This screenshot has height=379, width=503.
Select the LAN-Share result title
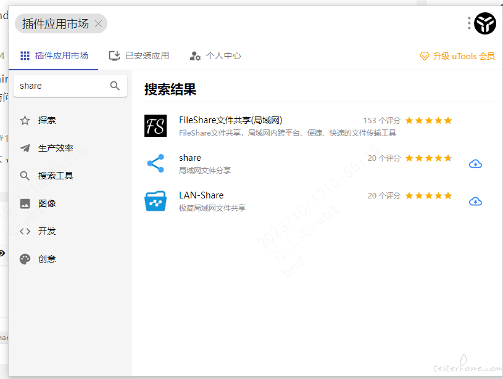(x=201, y=195)
